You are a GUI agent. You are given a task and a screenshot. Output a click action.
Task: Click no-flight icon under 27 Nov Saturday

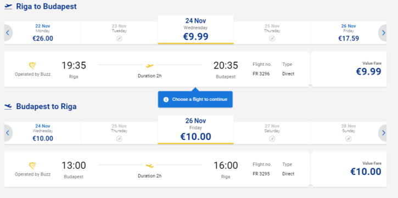pyautogui.click(x=272, y=139)
